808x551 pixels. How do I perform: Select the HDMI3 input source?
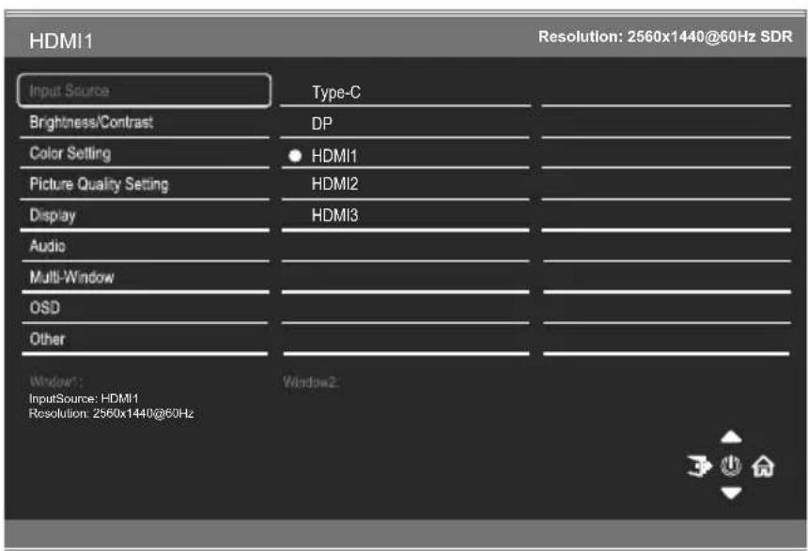click(405, 215)
